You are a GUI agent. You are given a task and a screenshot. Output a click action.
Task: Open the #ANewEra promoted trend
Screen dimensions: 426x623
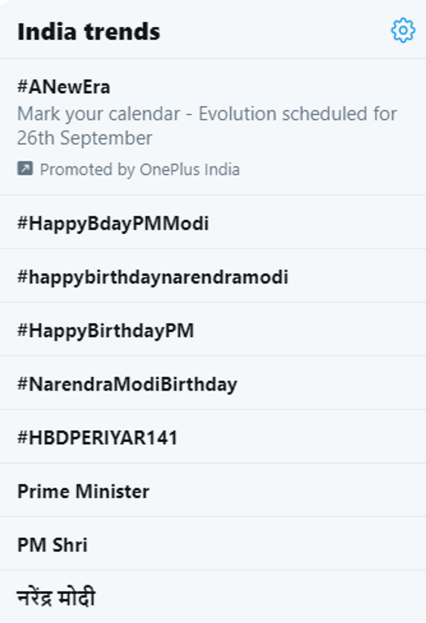tap(64, 87)
